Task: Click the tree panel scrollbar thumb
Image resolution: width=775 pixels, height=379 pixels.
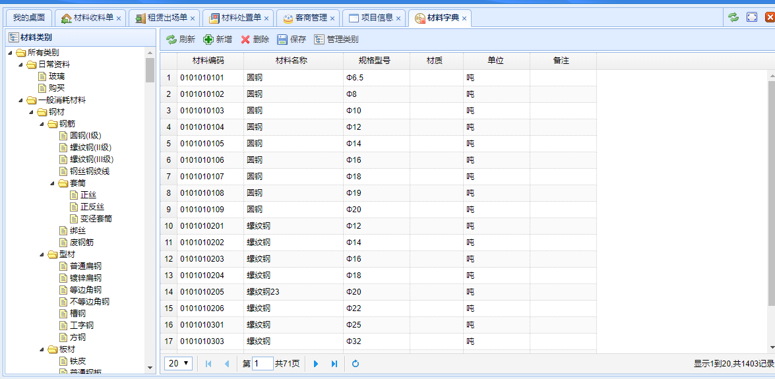Action: coord(150,70)
